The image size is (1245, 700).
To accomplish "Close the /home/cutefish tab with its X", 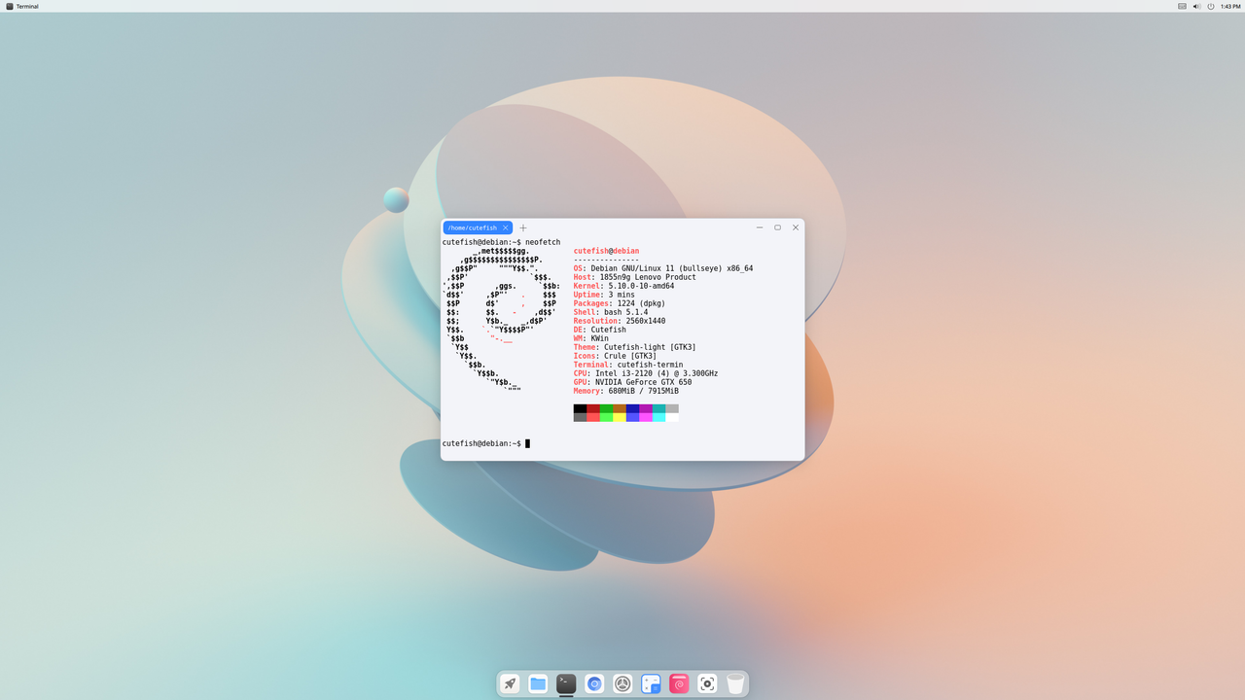I will [x=505, y=227].
